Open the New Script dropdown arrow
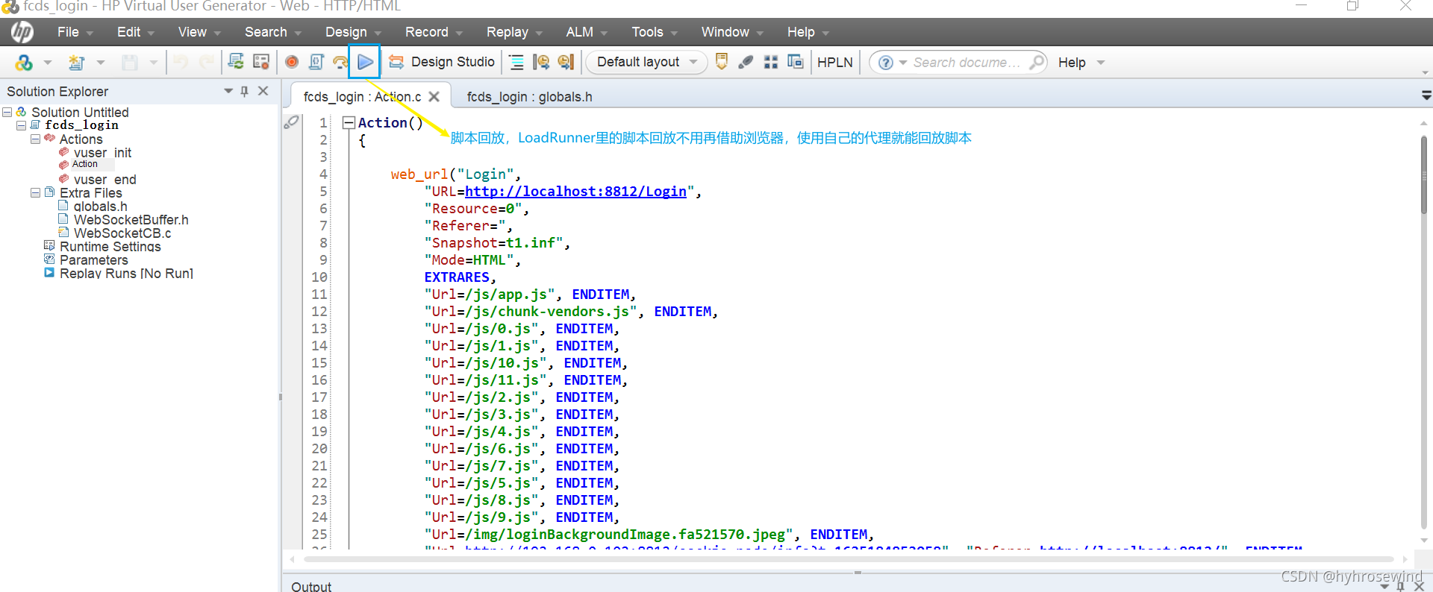This screenshot has height=592, width=1433. (101, 63)
